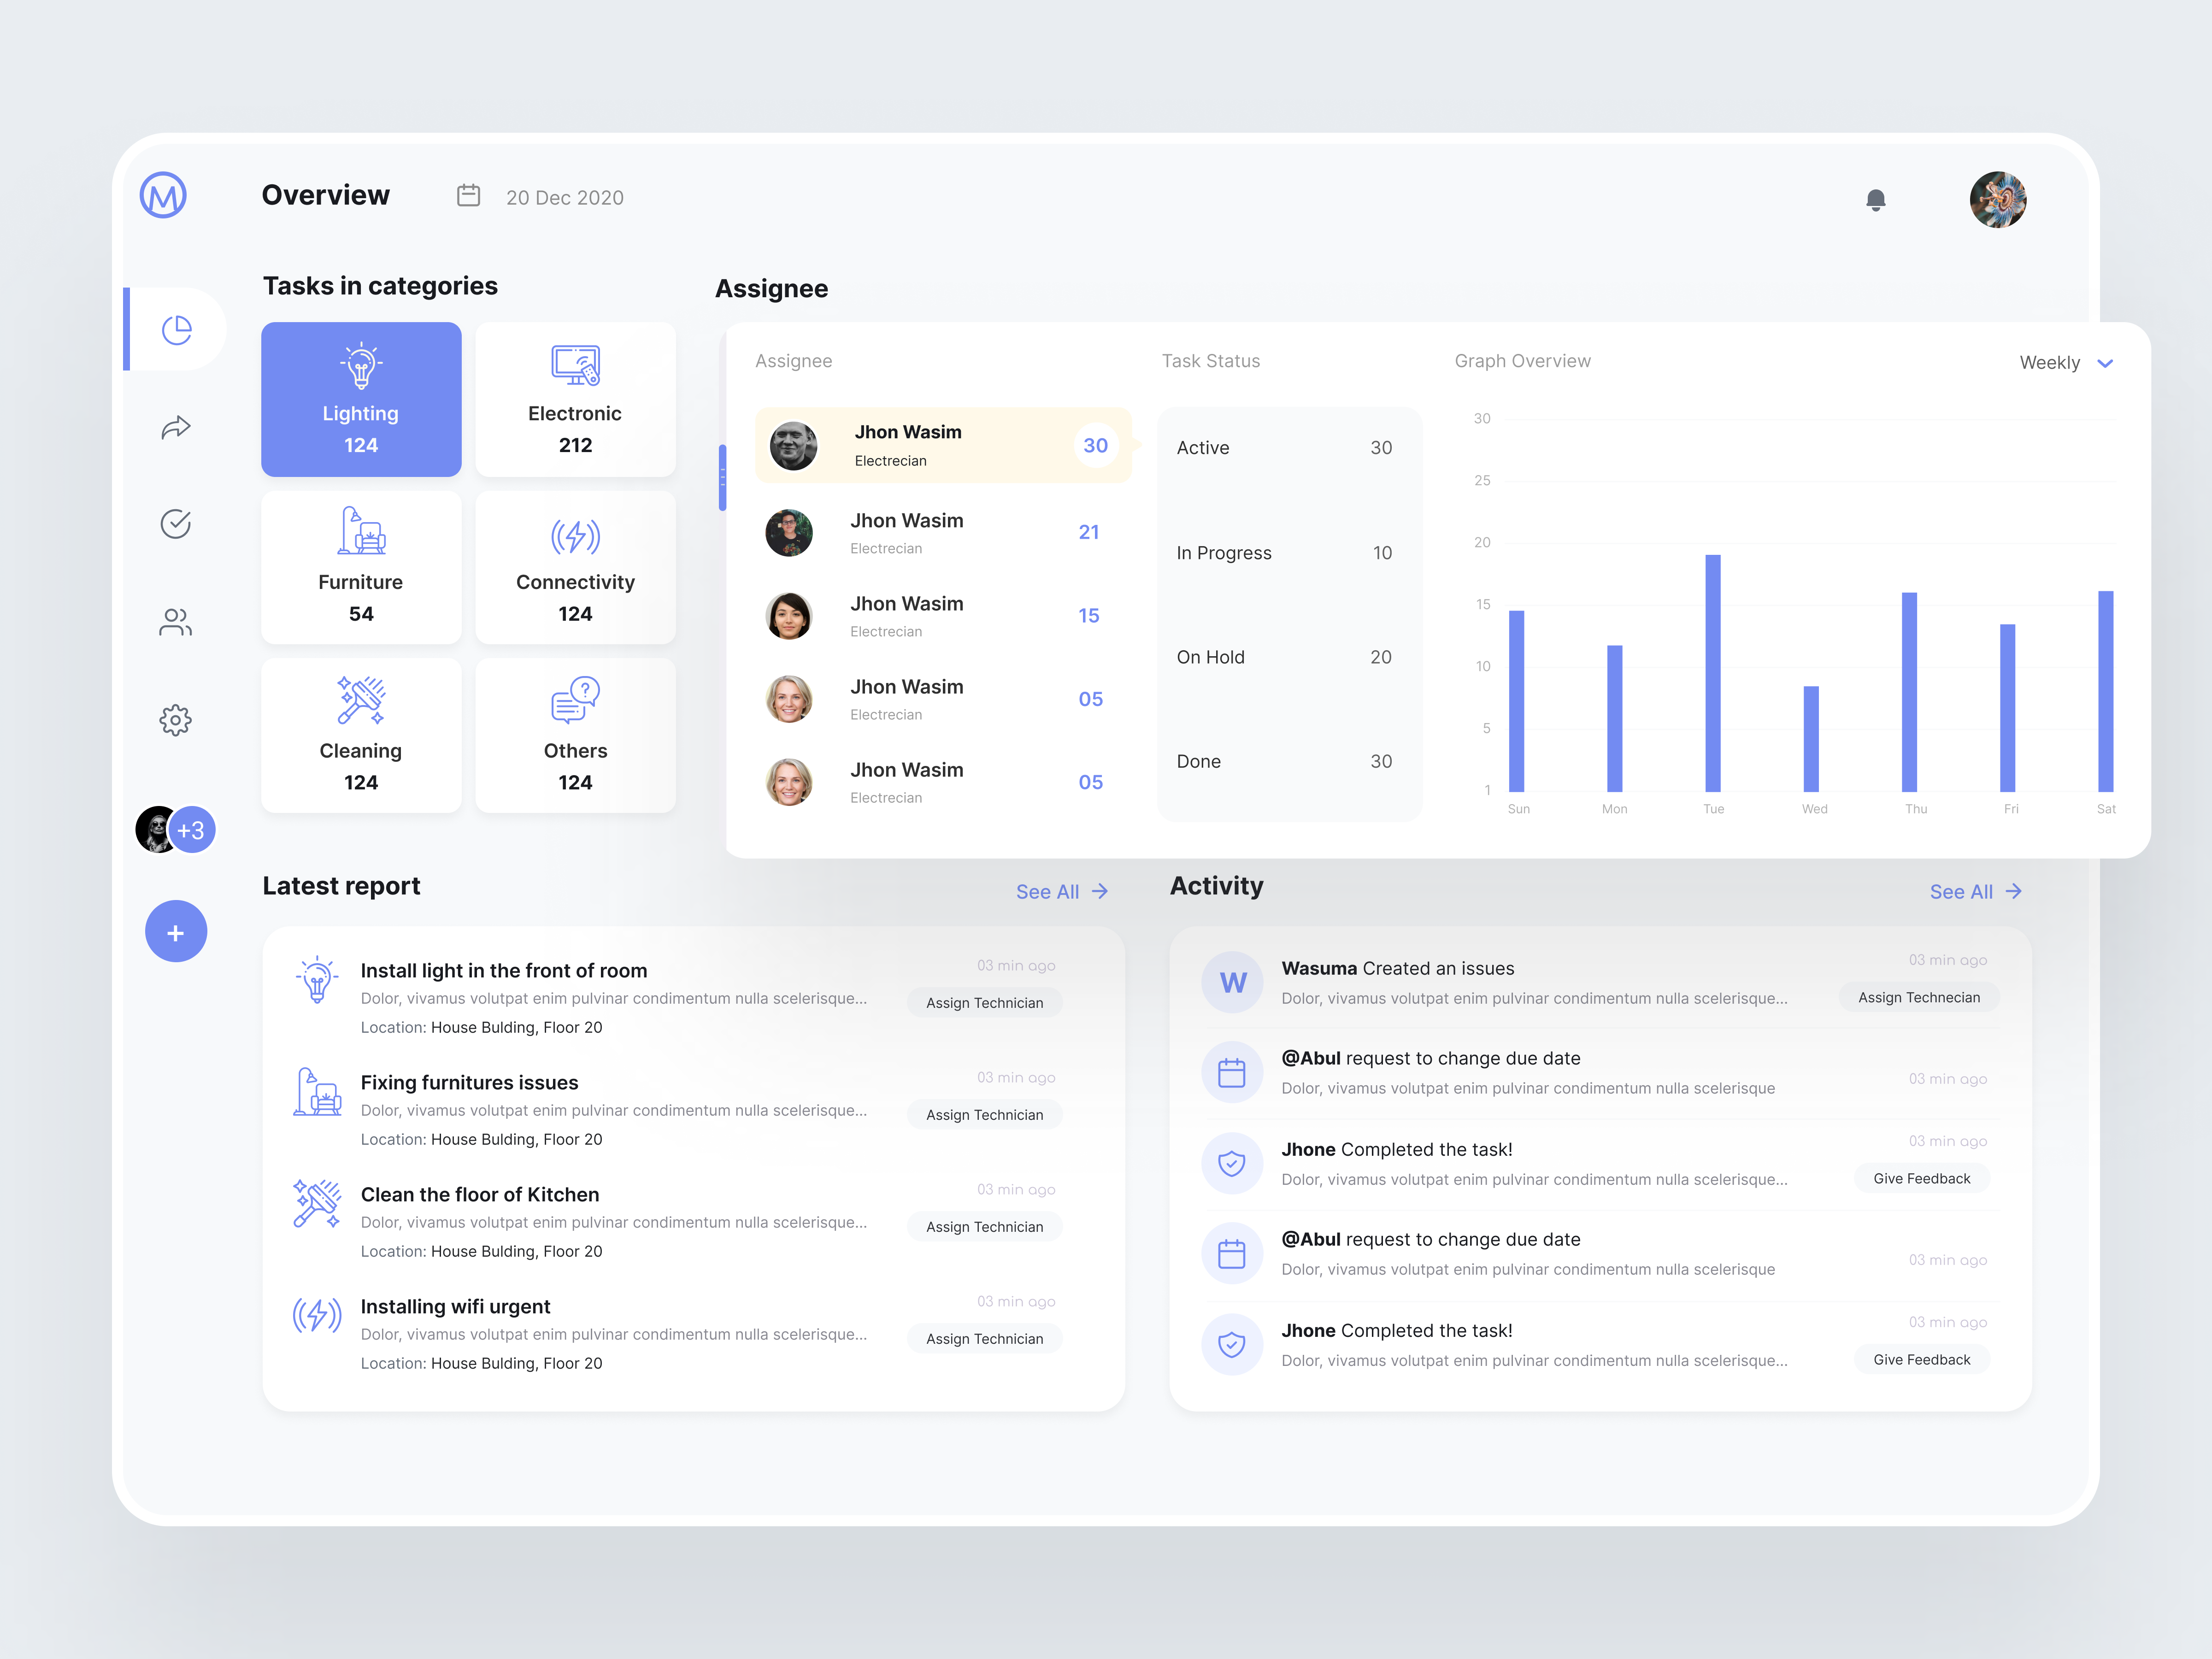Open the notification bell
This screenshot has height=1659, width=2212.
tap(1875, 200)
